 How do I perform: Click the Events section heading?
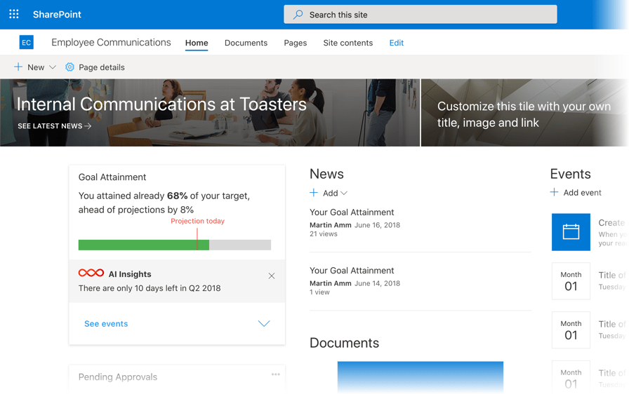[x=570, y=174]
